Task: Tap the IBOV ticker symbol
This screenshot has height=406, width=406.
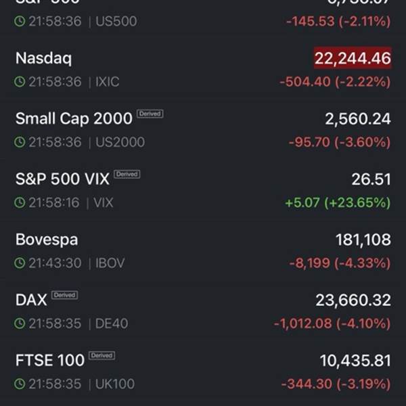Action: click(110, 263)
